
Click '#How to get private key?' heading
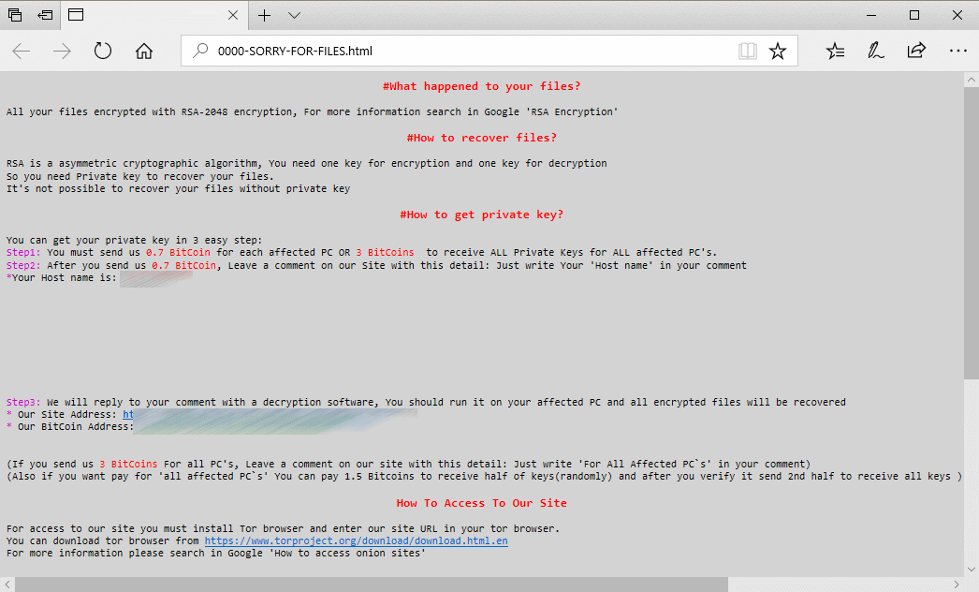[x=481, y=215]
